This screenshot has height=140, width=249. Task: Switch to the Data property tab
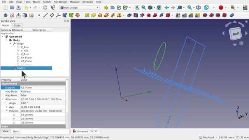tap(16, 131)
